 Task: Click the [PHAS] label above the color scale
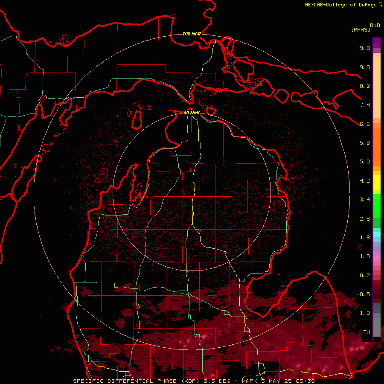(x=361, y=29)
